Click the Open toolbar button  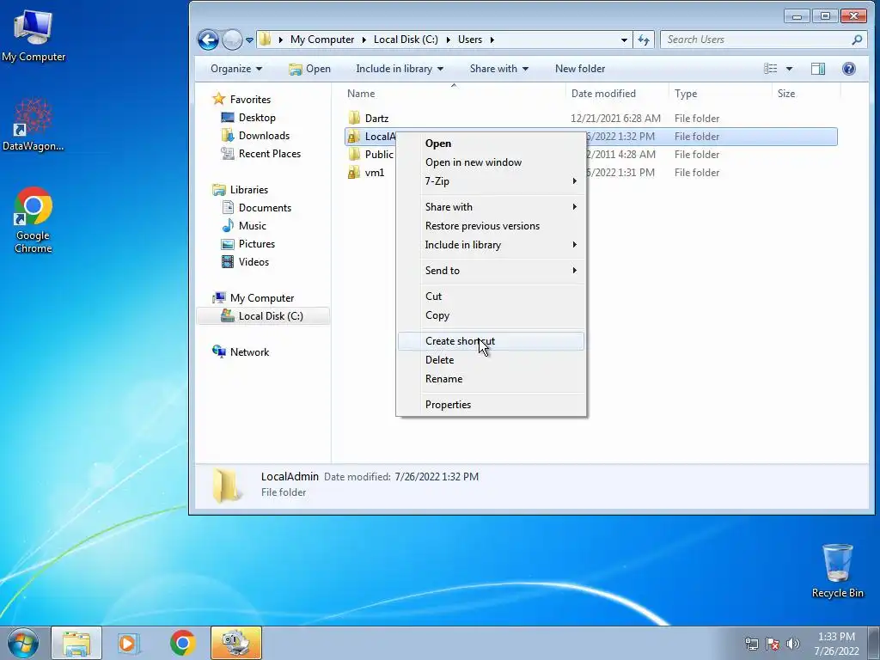(x=309, y=69)
